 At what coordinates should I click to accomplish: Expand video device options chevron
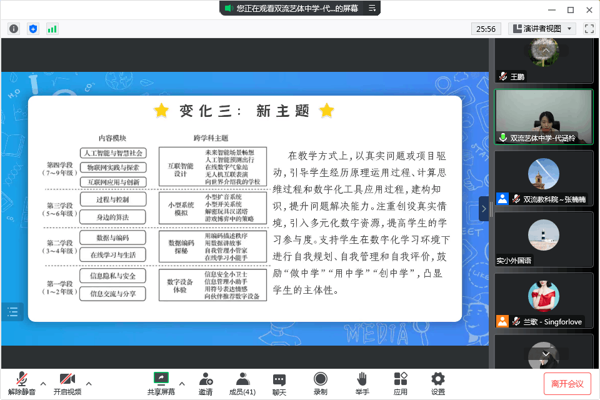pyautogui.click(x=89, y=385)
